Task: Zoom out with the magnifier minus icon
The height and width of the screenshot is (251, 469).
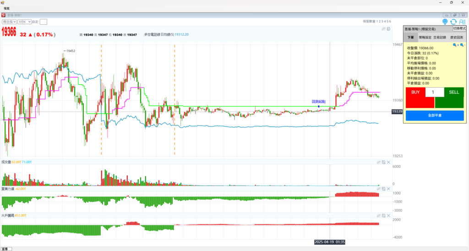Action: [x=462, y=45]
